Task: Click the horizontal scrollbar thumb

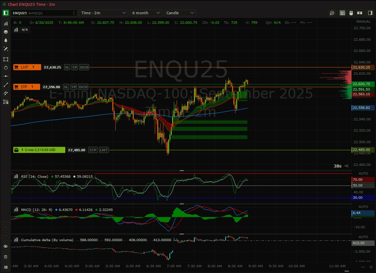Action: tap(347, 271)
